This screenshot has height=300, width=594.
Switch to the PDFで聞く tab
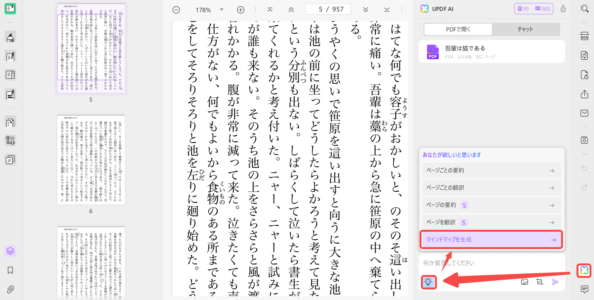458,29
